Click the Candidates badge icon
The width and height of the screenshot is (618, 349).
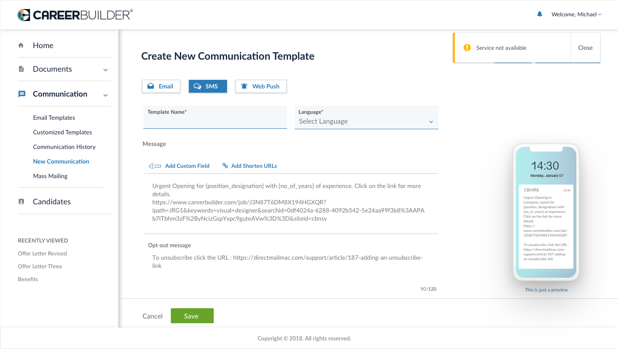[21, 201]
